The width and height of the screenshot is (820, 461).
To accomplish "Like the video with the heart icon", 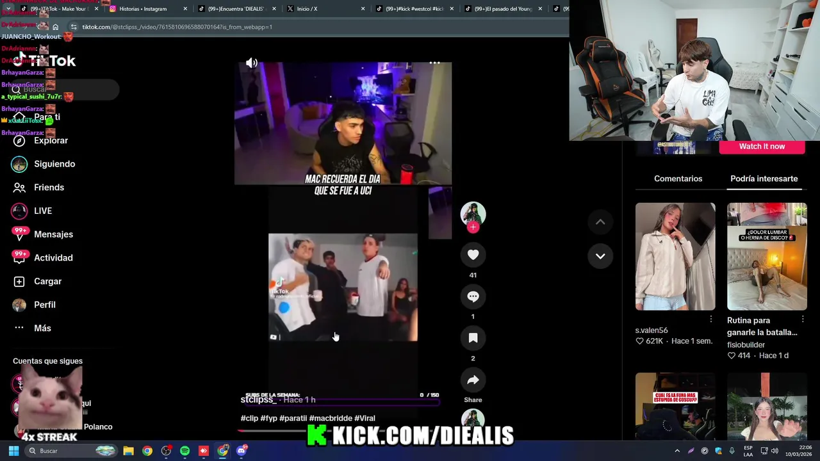I will tap(473, 255).
